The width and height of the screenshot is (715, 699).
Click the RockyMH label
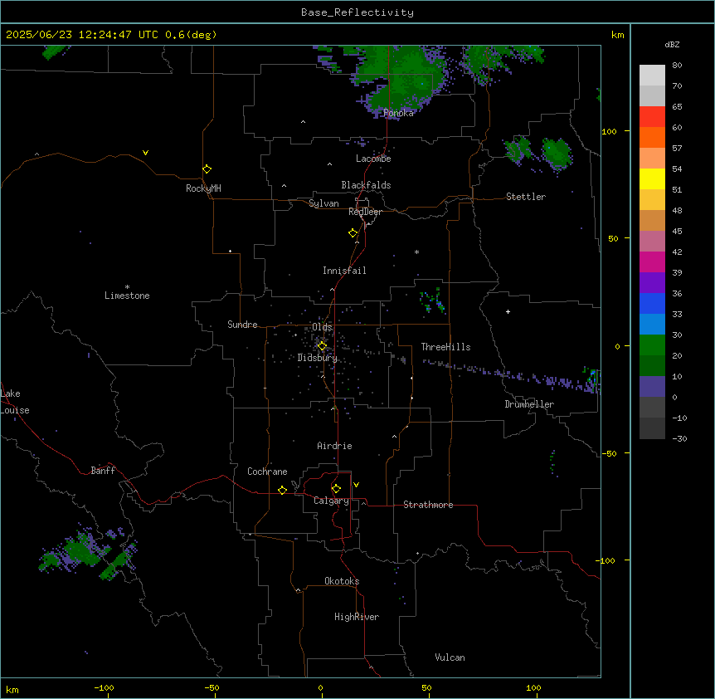click(203, 188)
